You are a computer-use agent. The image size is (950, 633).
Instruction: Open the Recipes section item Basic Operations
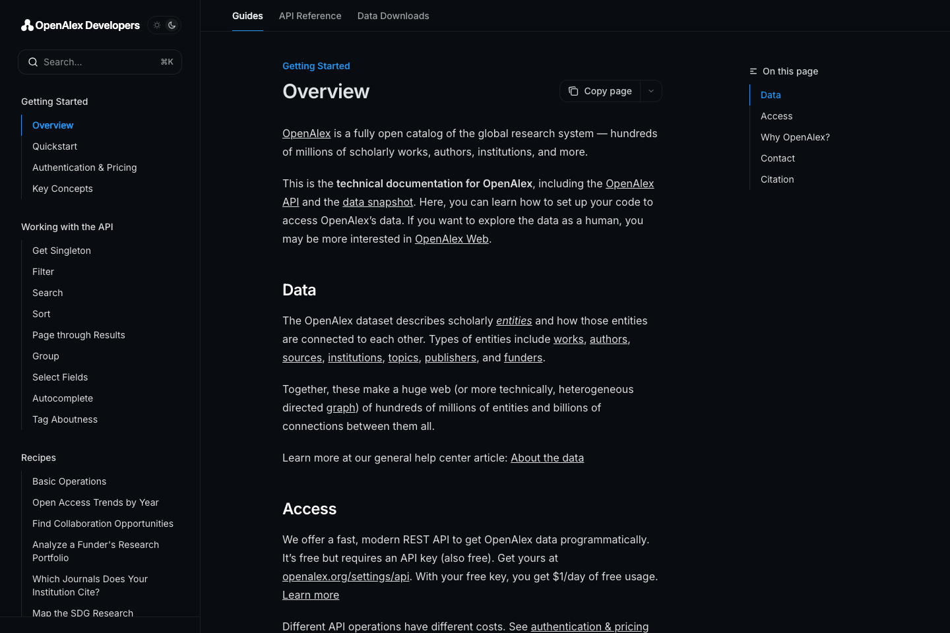tap(69, 481)
